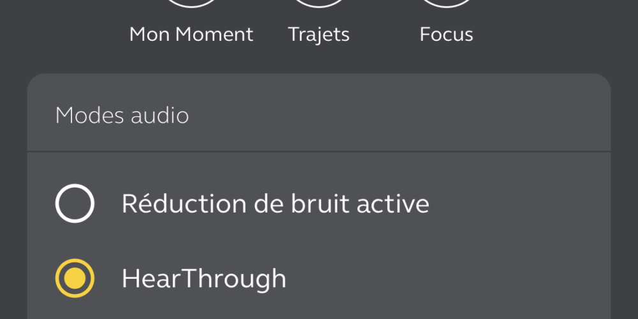Screen dimensions: 638x319
Task: Tap the Trajets circle icon
Action: click(x=319, y=3)
